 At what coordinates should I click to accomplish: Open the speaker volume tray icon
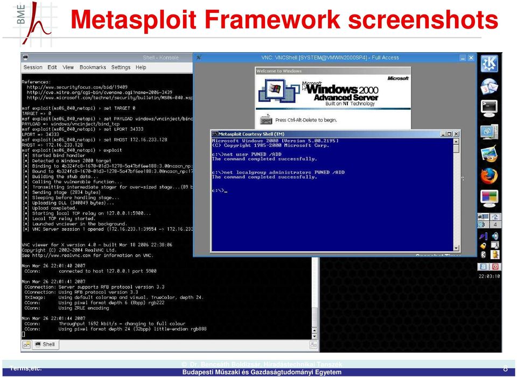(x=495, y=236)
